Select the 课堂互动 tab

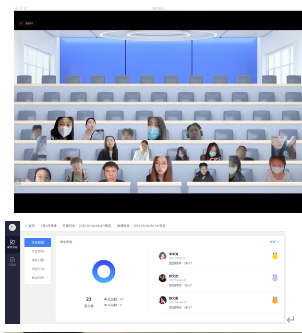tap(38, 269)
